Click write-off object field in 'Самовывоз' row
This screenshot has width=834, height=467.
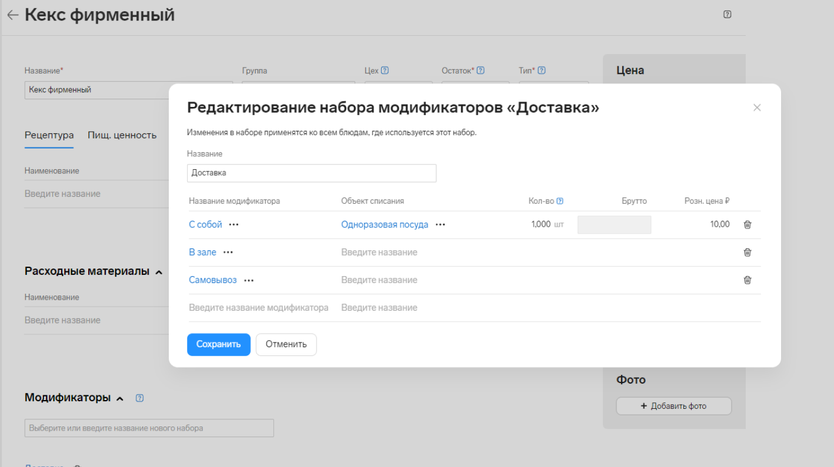point(379,280)
